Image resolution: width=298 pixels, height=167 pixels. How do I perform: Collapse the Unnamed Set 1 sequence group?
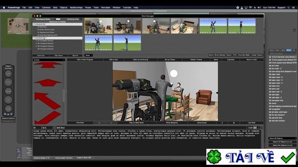pos(34,38)
